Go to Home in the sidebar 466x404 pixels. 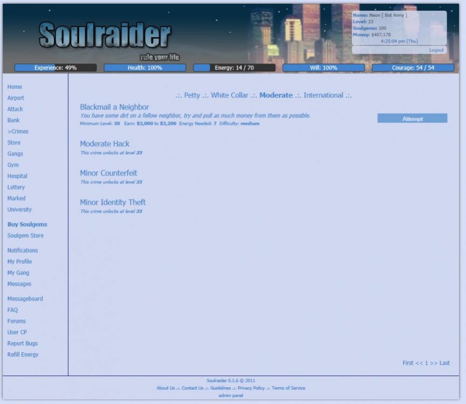click(x=15, y=87)
